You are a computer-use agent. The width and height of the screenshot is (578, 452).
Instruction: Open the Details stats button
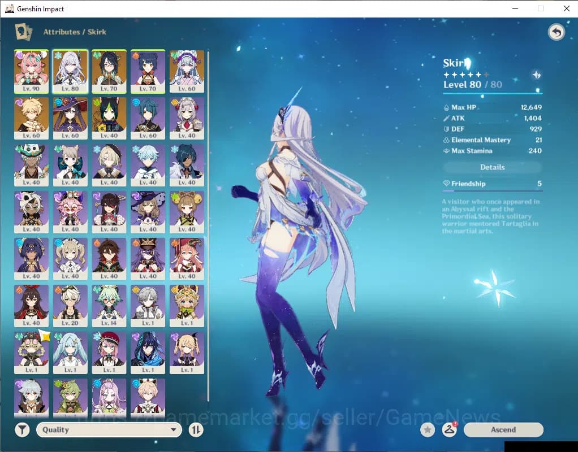pyautogui.click(x=493, y=167)
